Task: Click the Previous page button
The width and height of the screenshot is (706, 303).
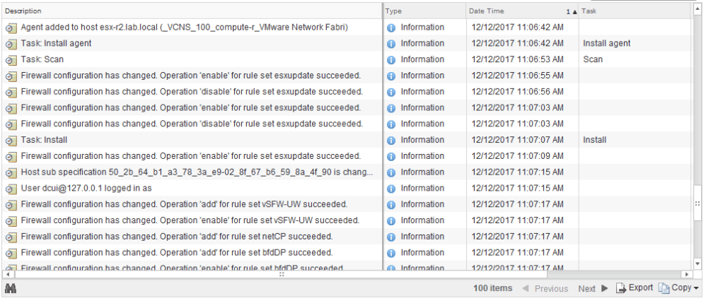Action: [x=545, y=289]
